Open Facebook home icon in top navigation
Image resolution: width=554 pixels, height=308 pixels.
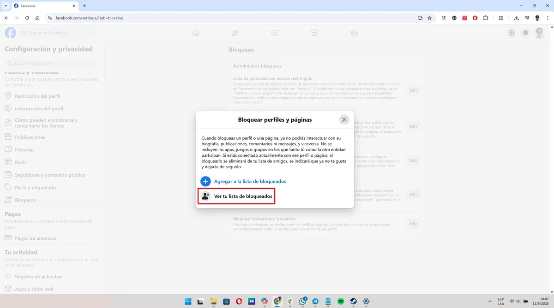(196, 33)
